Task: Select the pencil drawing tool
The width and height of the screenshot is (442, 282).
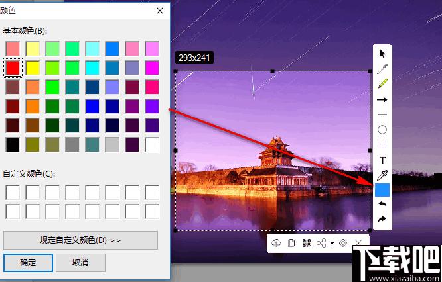Action: coord(382,69)
